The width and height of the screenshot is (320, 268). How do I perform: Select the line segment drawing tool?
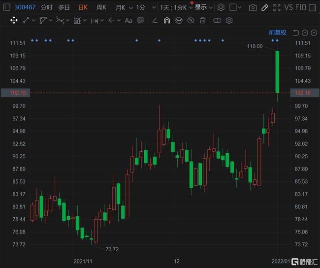tap(26, 20)
